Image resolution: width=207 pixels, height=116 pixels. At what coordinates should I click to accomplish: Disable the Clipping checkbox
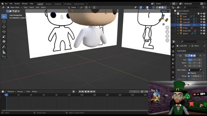189,73
